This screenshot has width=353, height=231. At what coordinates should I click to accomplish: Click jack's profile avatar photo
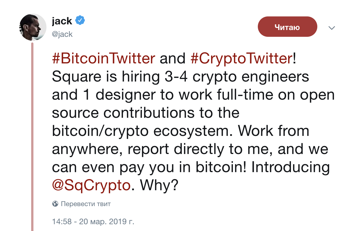click(33, 27)
